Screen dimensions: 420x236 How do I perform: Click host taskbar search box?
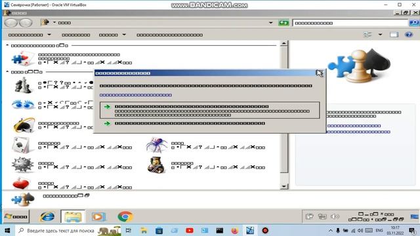(68, 230)
